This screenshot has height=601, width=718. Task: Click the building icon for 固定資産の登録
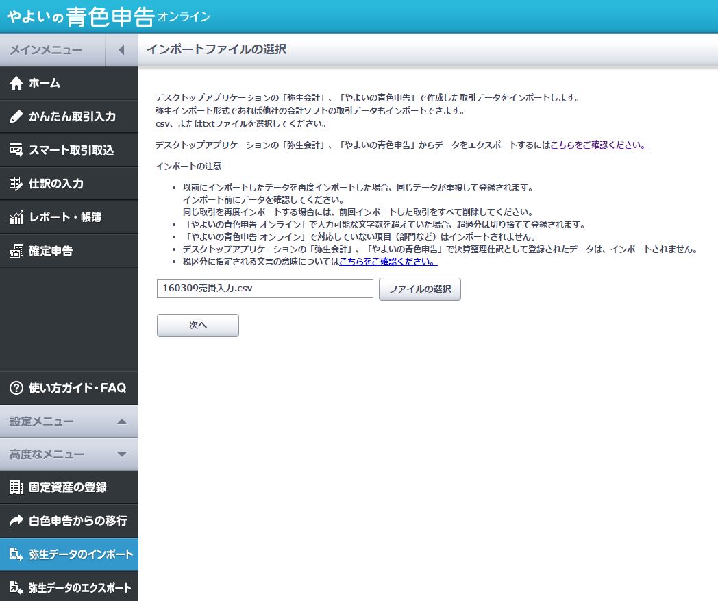coord(16,487)
